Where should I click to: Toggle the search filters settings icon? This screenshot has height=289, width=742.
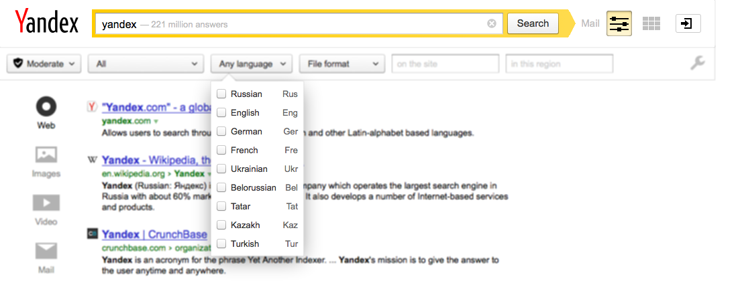click(619, 23)
